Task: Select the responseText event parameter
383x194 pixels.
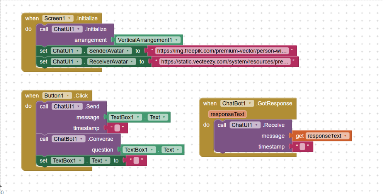Action: (228, 114)
